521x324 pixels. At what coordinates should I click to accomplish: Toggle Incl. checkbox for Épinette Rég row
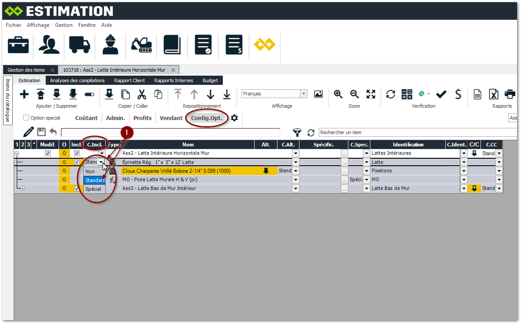click(77, 162)
